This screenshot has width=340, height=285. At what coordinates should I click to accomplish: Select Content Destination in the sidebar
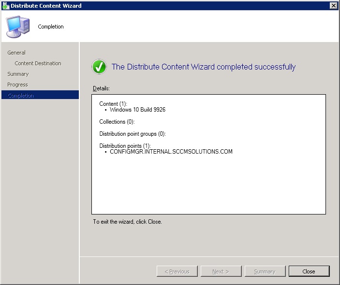tap(38, 63)
